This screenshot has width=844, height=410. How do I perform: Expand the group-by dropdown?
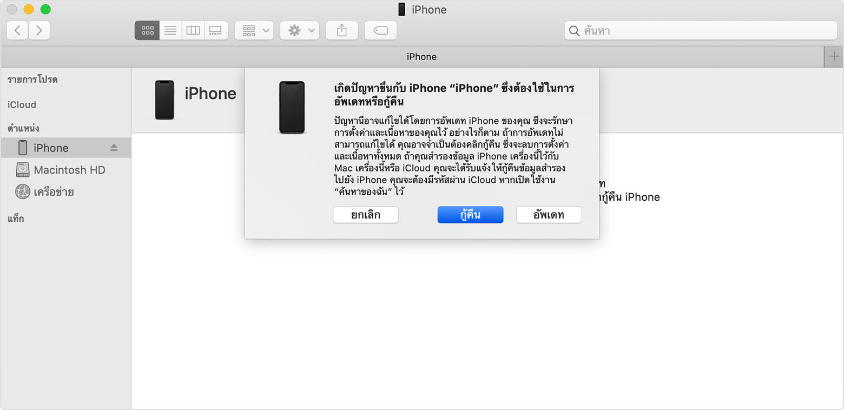point(254,31)
